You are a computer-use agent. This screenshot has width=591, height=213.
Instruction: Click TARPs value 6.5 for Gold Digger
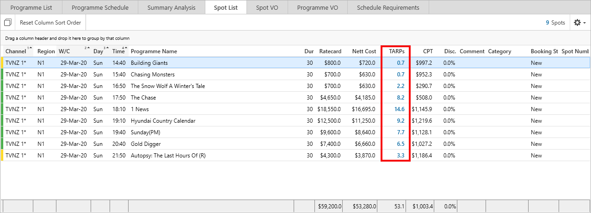point(400,144)
